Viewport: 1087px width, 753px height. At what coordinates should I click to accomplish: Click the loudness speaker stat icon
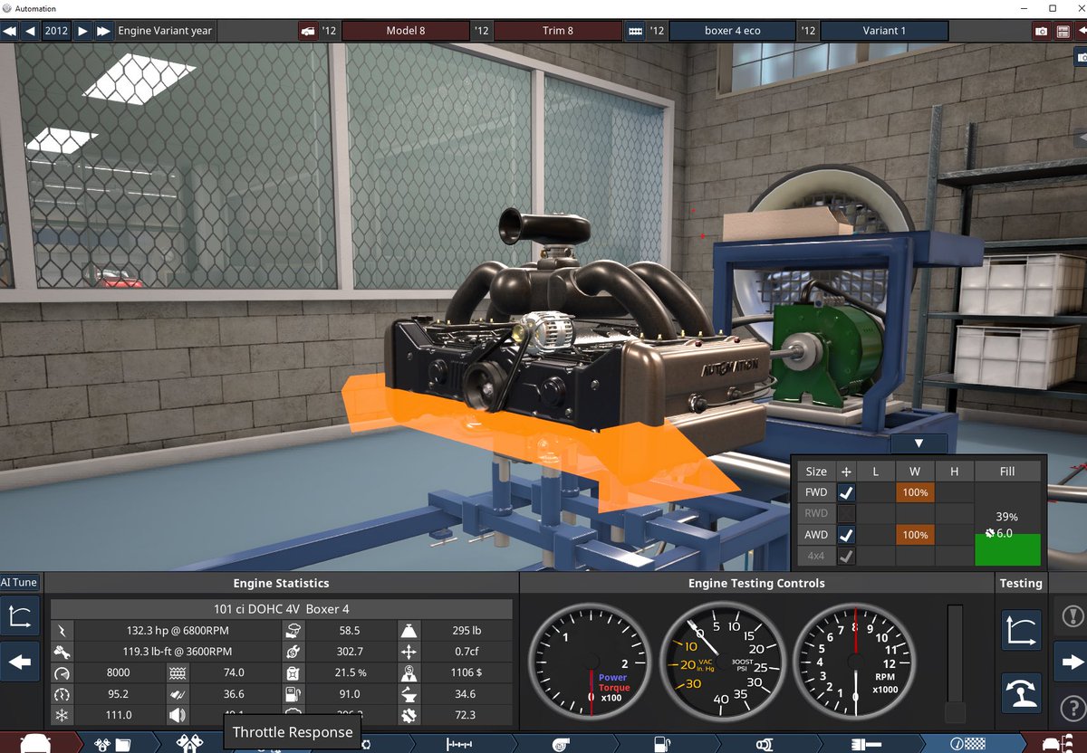point(178,715)
